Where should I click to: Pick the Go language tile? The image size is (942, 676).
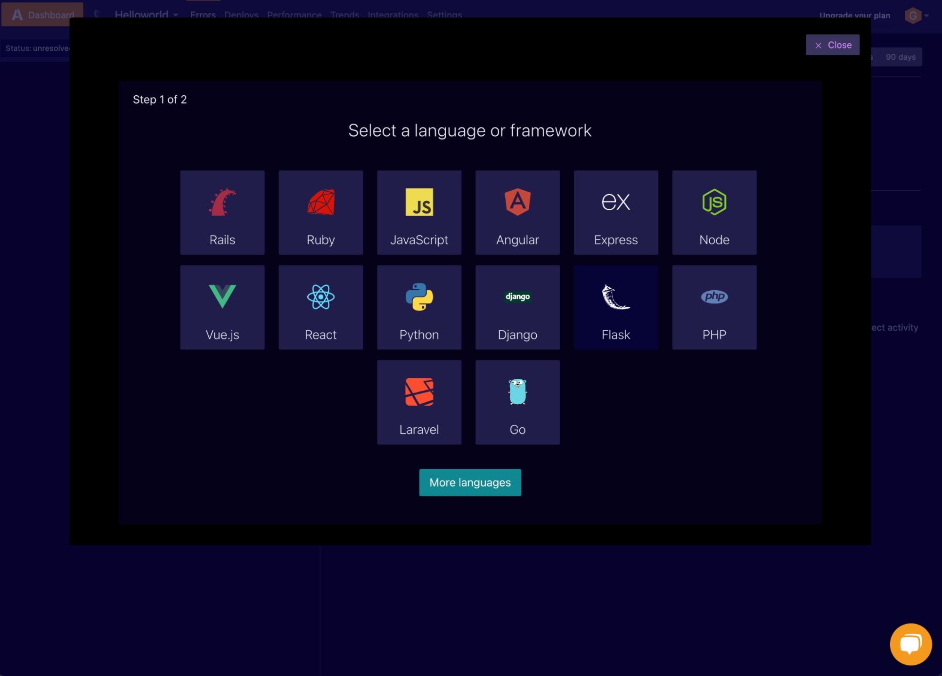coord(517,402)
